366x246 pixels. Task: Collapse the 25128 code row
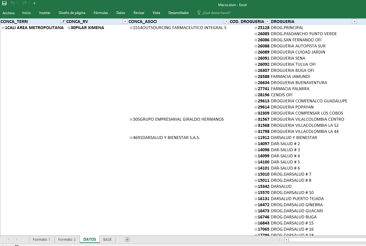pos(256,28)
